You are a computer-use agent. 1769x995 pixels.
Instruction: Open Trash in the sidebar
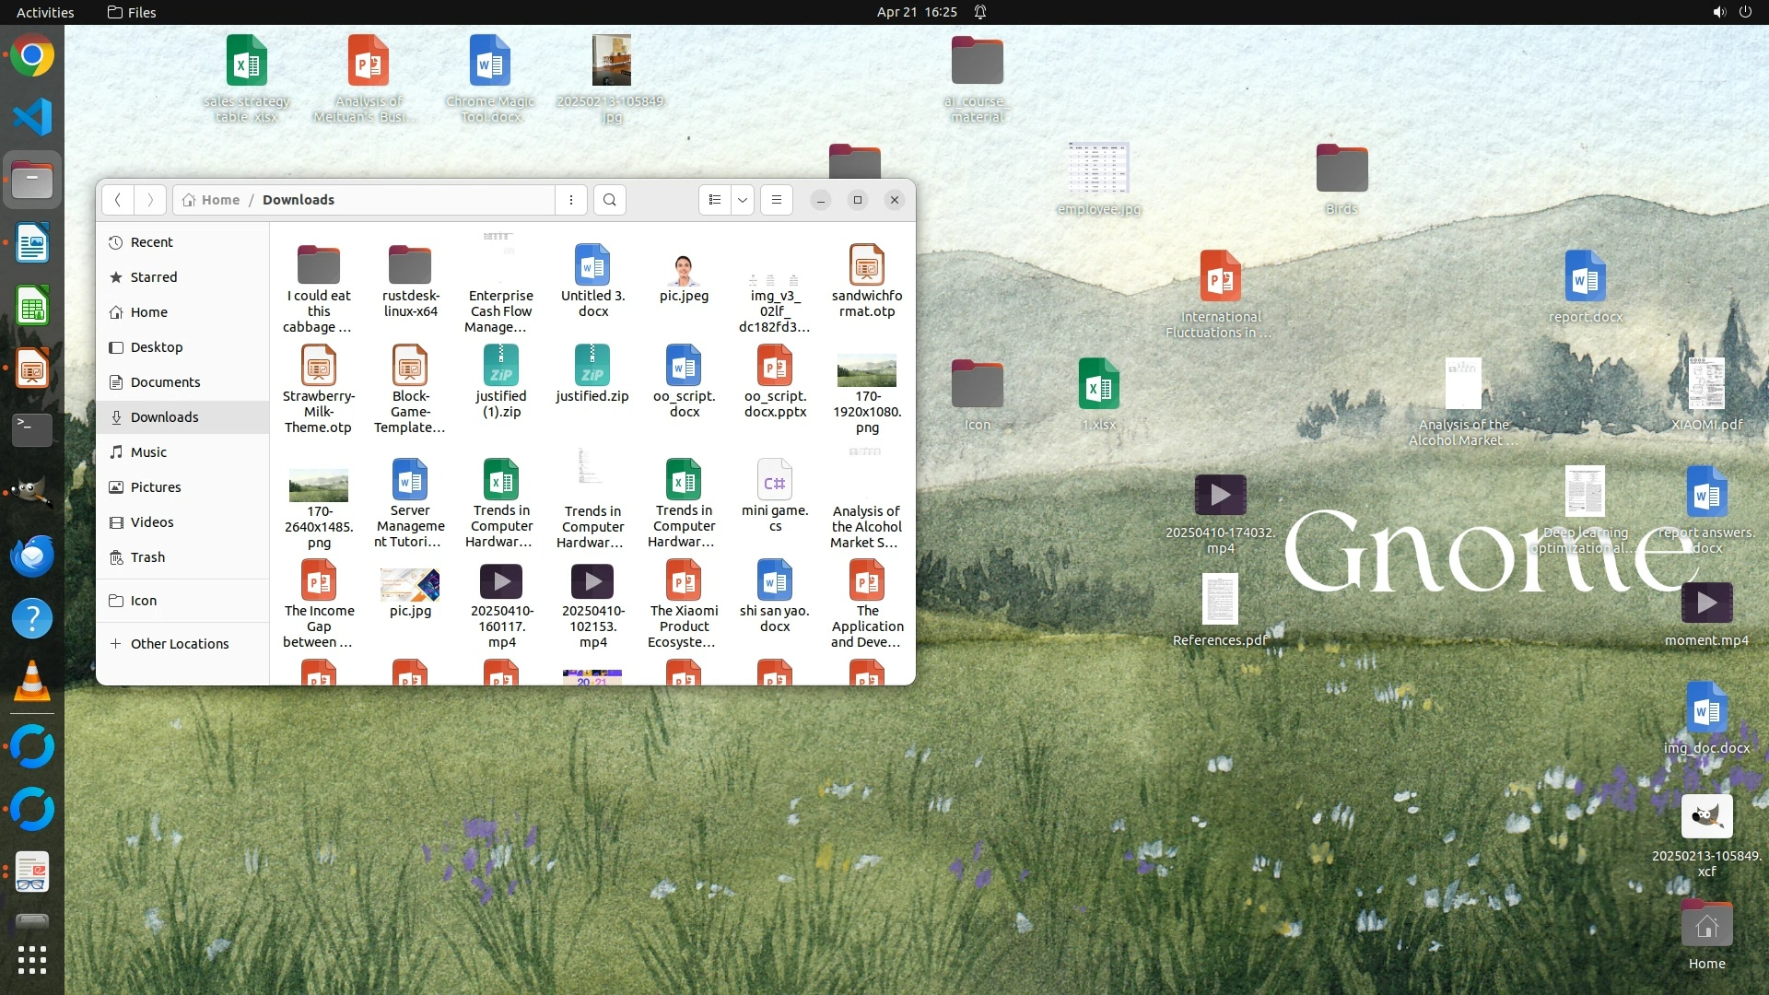click(x=147, y=557)
